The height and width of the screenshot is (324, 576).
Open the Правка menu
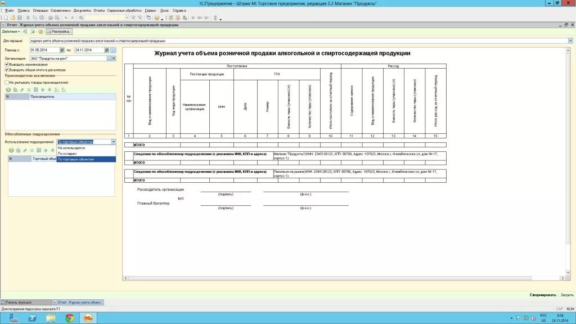(x=24, y=11)
